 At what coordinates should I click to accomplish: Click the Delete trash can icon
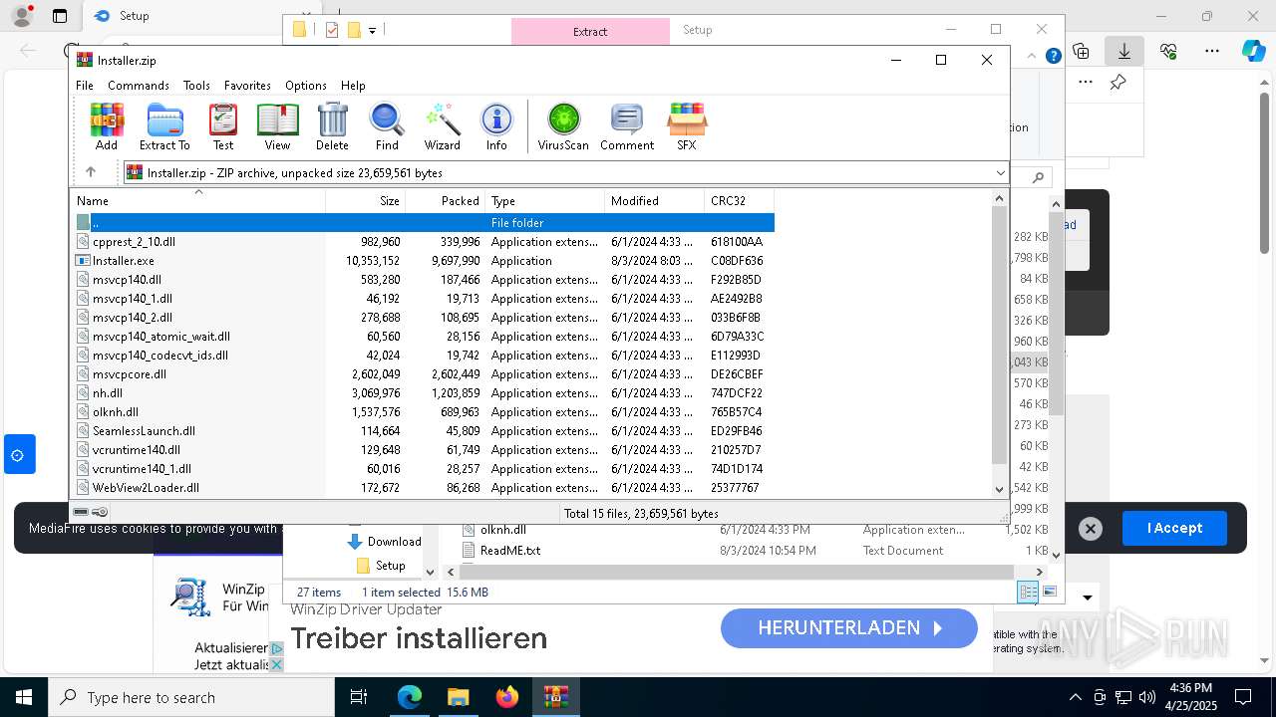point(332,126)
